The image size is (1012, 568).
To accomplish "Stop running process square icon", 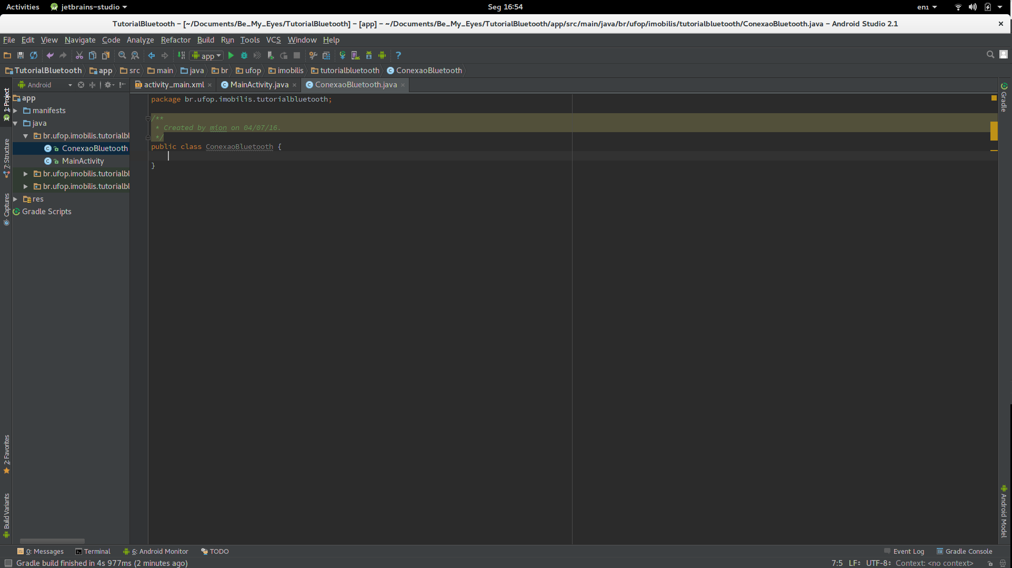I will [x=297, y=55].
